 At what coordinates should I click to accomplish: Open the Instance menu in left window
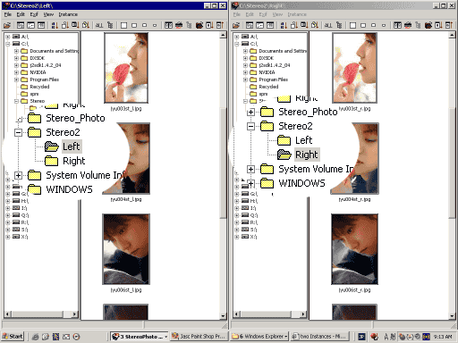(x=68, y=14)
